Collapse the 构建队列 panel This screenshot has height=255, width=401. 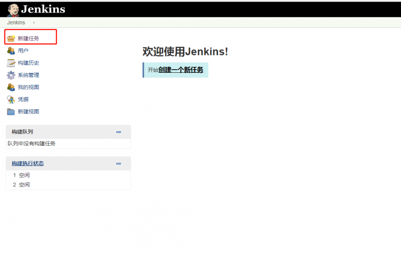(x=118, y=132)
